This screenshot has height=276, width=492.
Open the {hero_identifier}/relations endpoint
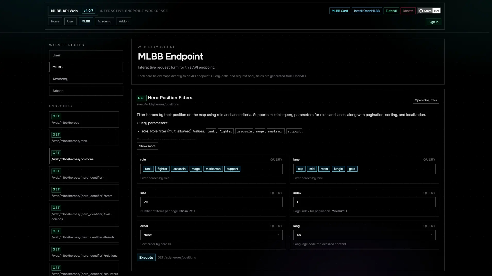click(84, 253)
